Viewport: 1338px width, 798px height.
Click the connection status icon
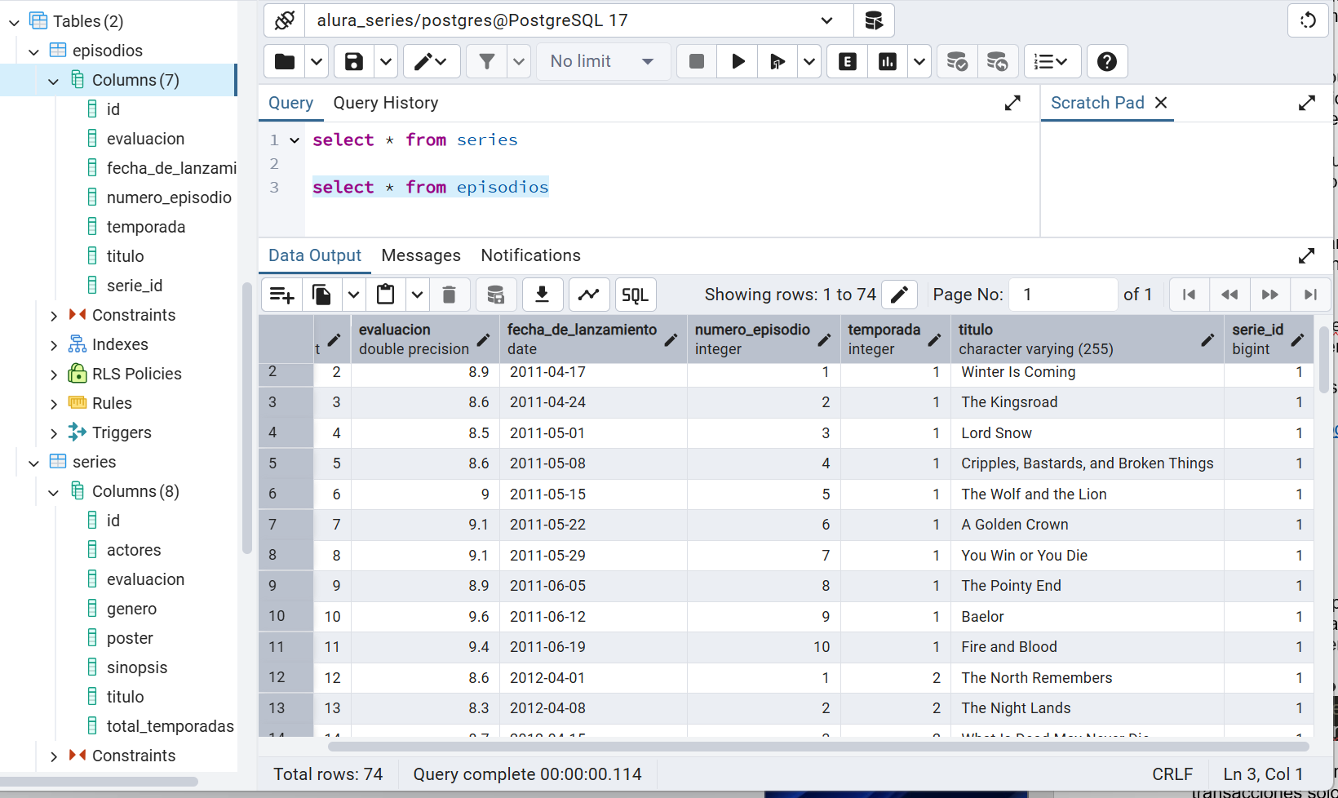click(x=285, y=20)
